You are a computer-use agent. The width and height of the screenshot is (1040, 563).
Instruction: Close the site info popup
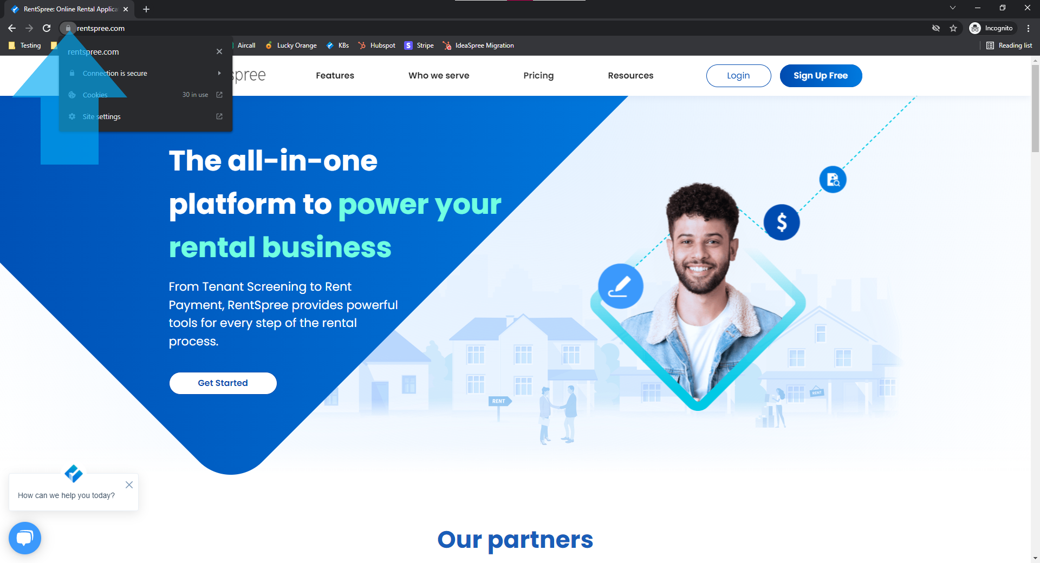(219, 51)
